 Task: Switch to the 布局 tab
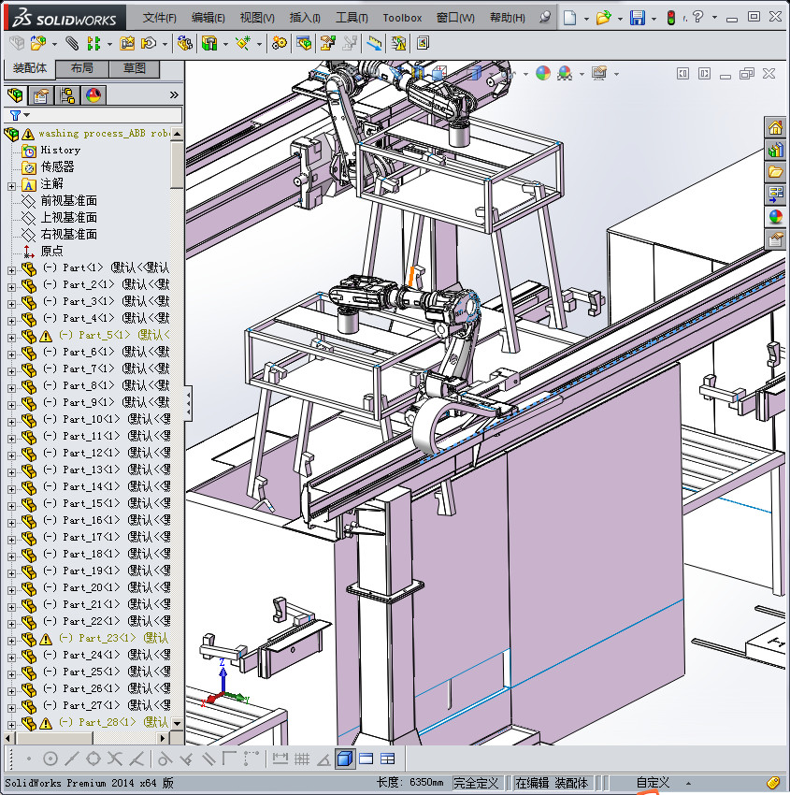tap(82, 68)
